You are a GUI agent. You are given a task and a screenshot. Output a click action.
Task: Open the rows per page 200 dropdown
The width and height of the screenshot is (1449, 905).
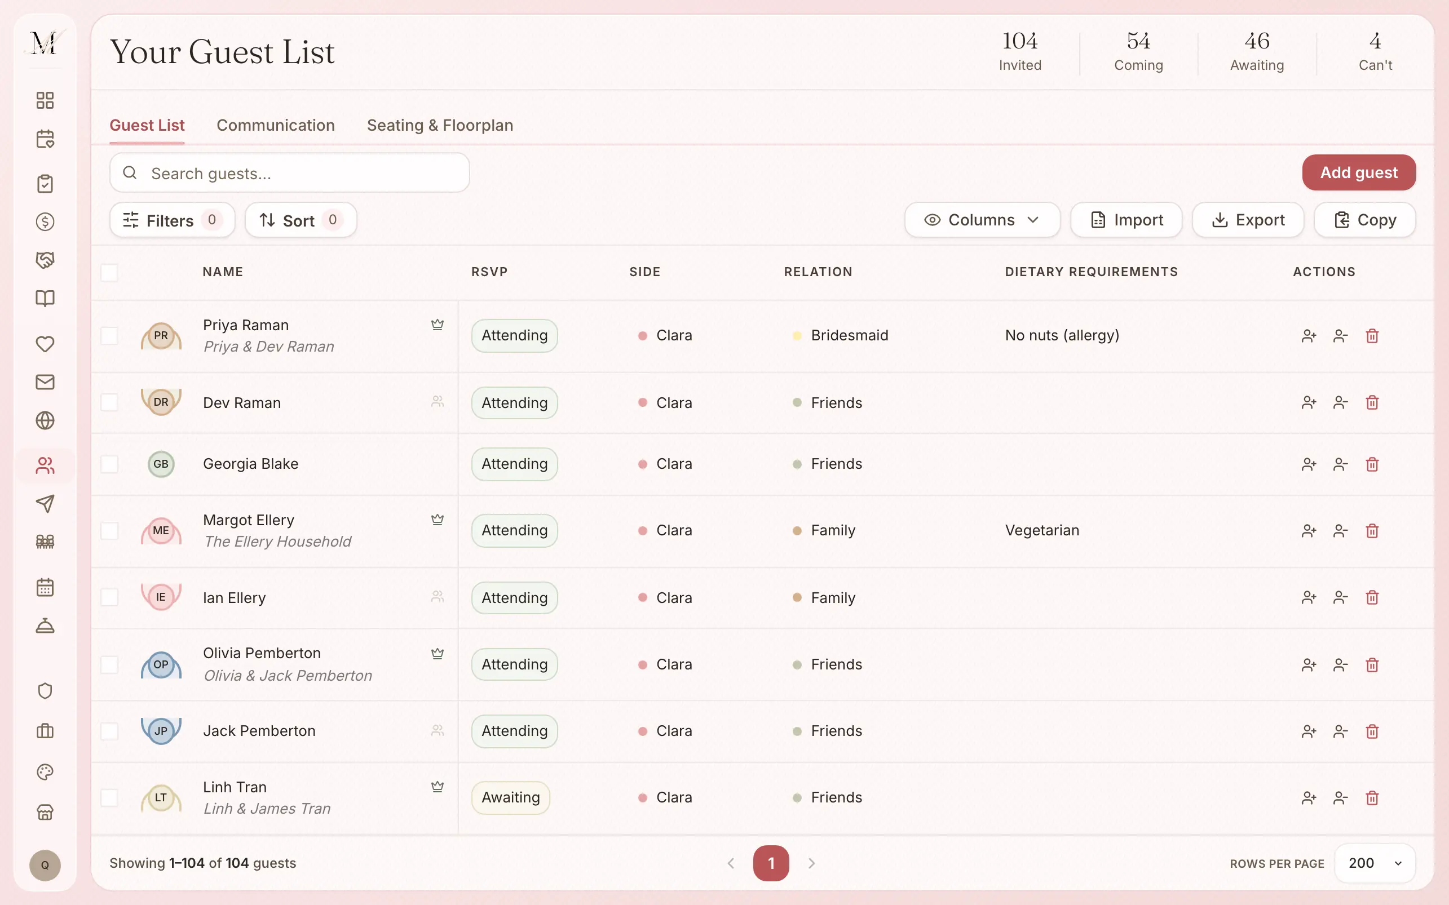pyautogui.click(x=1375, y=863)
